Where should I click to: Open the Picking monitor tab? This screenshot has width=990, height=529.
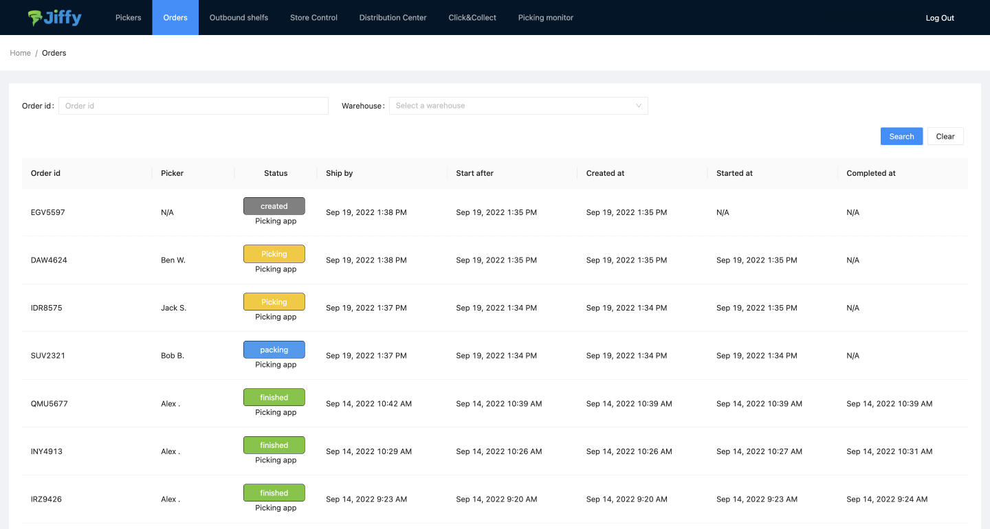click(545, 18)
